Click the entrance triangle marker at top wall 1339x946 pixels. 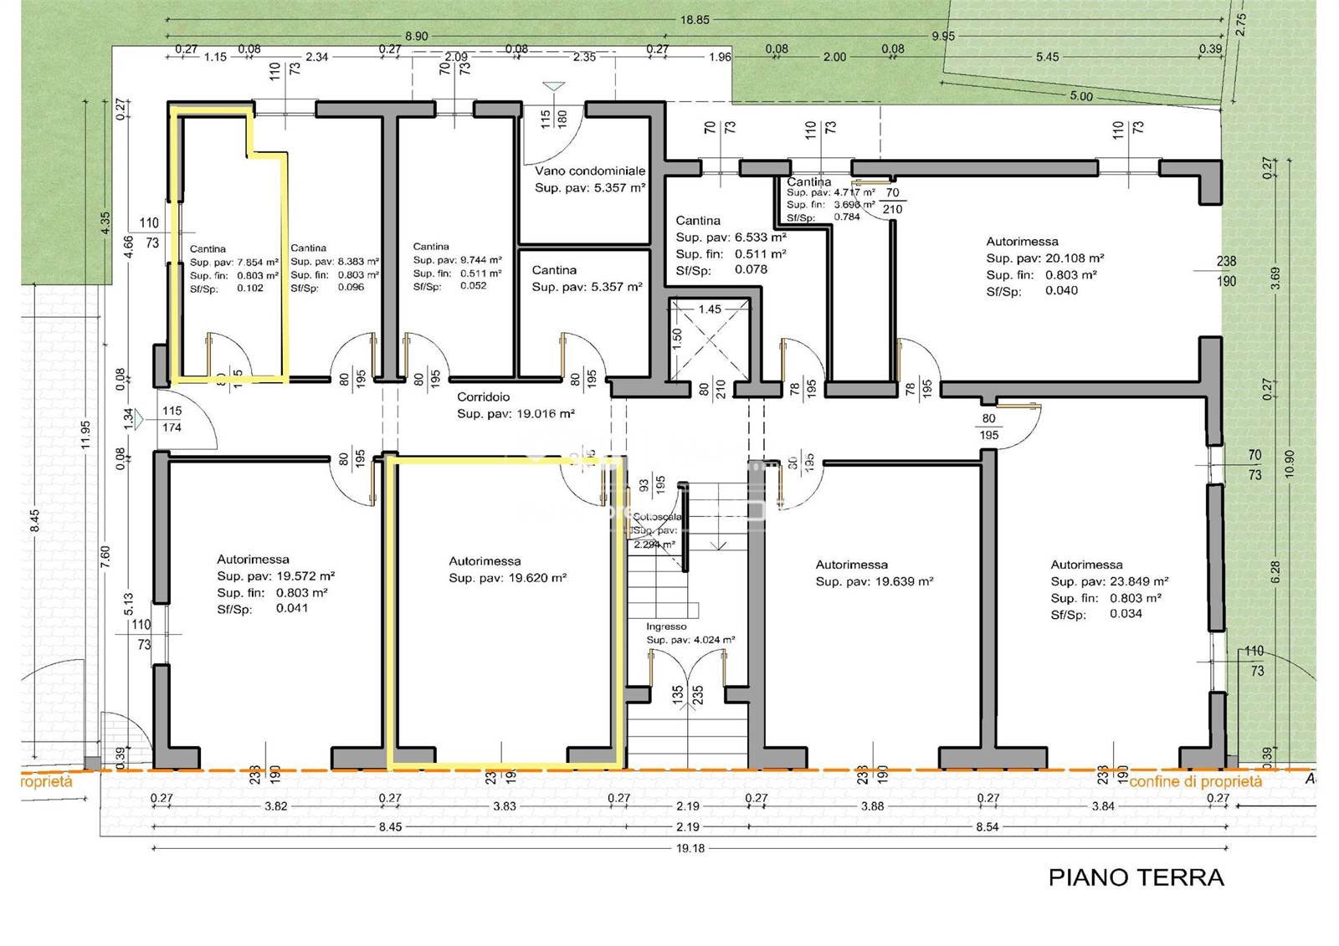pos(552,86)
